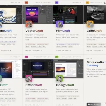Click the Explore DesignCraft link
Image resolution: width=106 pixels, height=106 pixels.
pyautogui.click(x=64, y=105)
